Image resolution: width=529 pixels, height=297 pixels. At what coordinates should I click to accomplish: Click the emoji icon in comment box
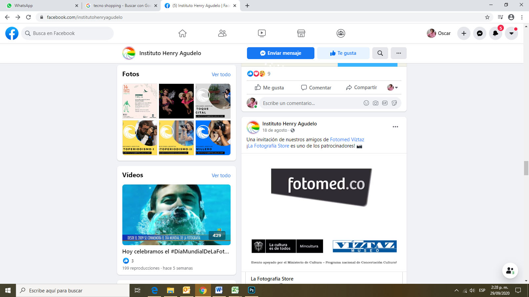click(366, 103)
